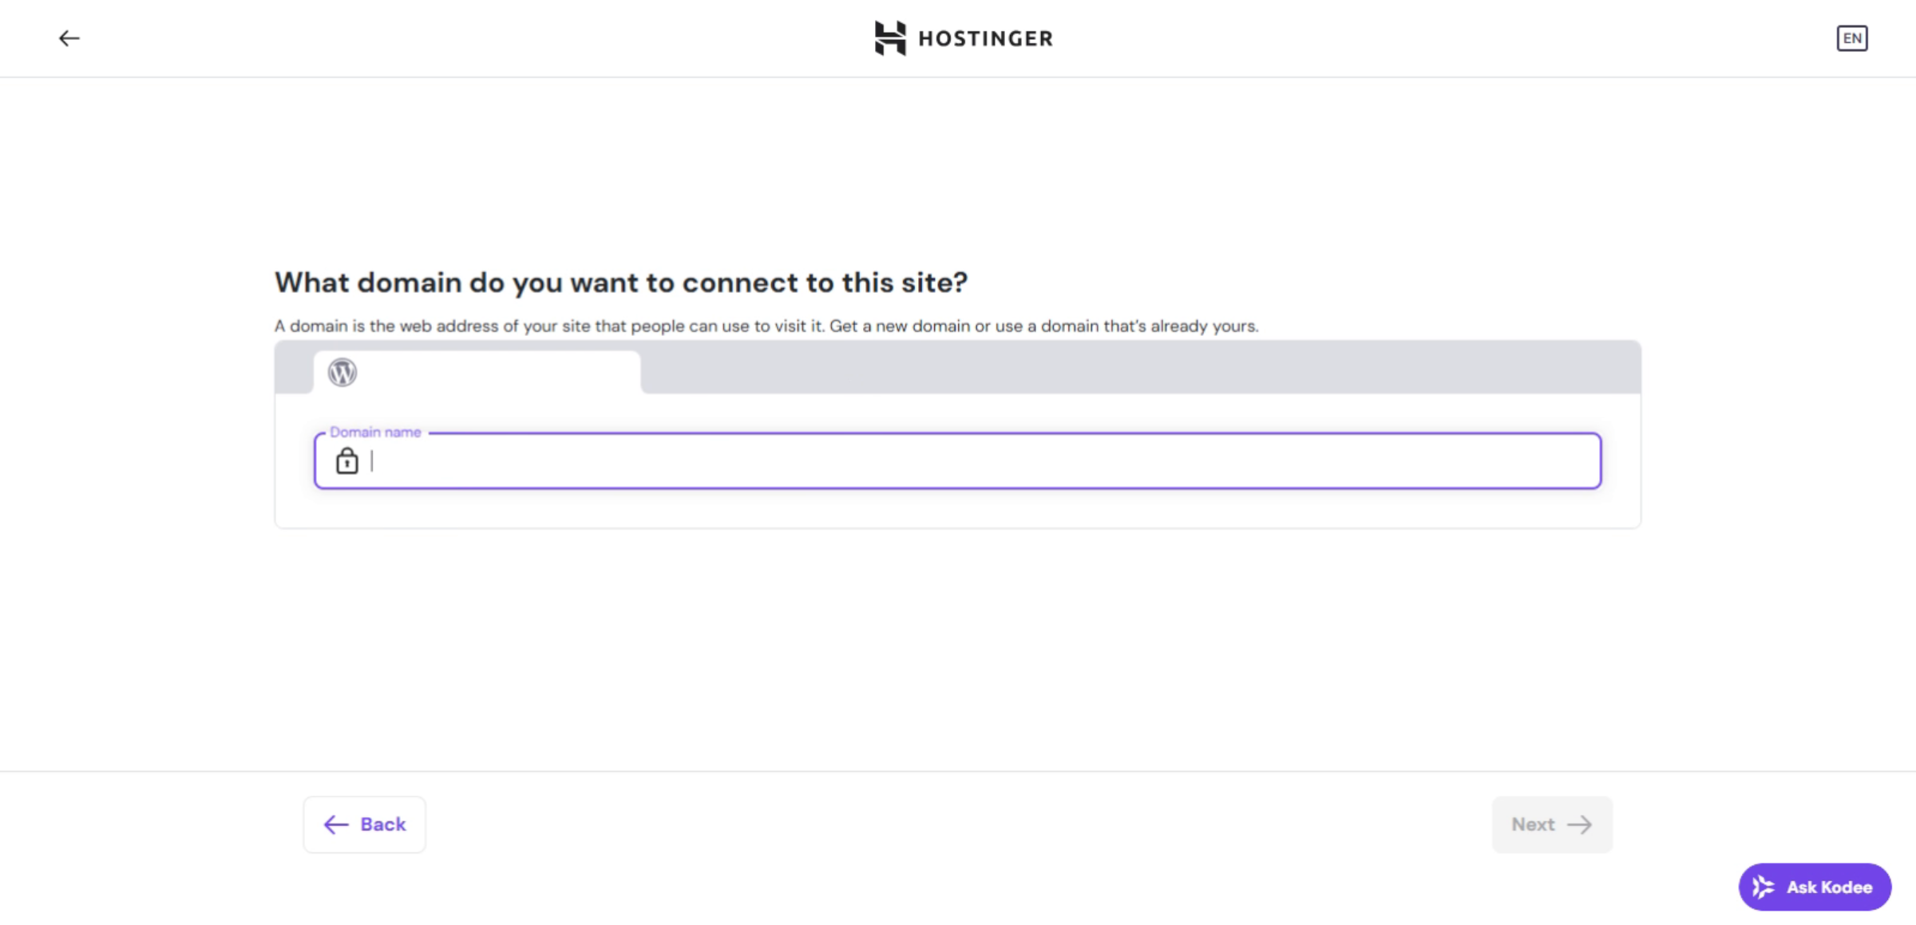Click the back arrow in the top-left header
1916x925 pixels.
[70, 38]
